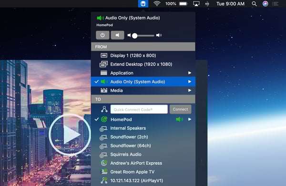Image resolution: width=286 pixels, height=186 pixels.
Task: Select 10.121.143.122 (AirPlayV1) destination
Action: point(143,181)
